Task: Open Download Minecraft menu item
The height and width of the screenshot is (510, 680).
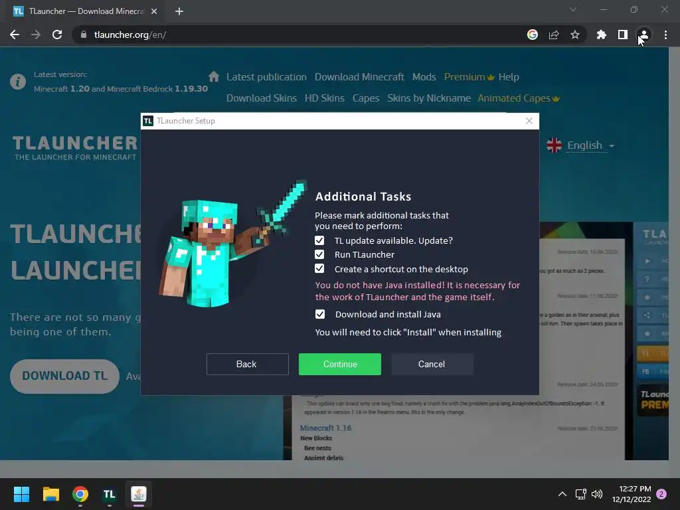Action: click(x=359, y=77)
